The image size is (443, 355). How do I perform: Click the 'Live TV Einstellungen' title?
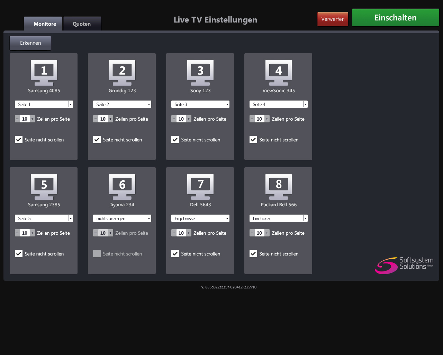point(215,20)
